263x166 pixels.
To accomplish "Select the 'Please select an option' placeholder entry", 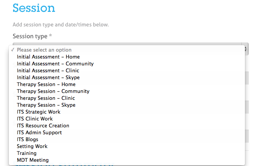I will coord(44,50).
